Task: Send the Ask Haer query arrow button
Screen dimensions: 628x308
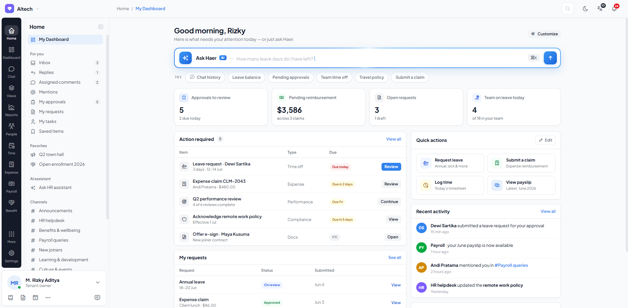Action: click(550, 58)
